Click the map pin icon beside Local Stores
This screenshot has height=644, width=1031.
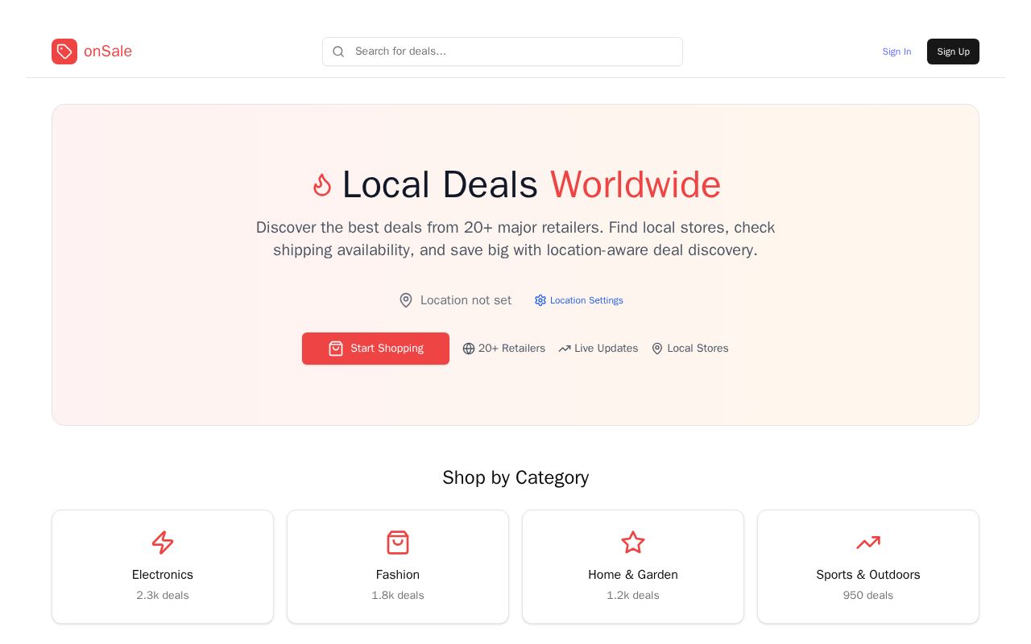point(657,349)
